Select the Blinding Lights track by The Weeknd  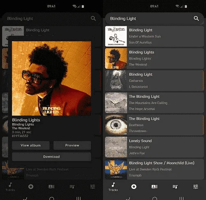(154, 58)
